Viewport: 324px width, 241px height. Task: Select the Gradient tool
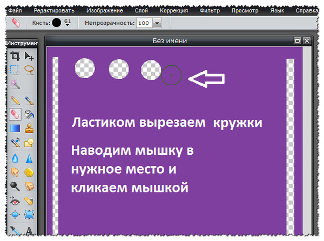[15, 128]
